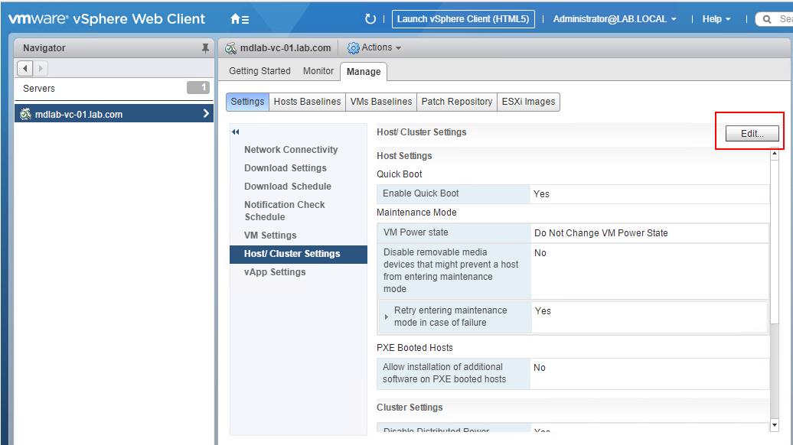Open ESXi Images sub-tab

528,102
